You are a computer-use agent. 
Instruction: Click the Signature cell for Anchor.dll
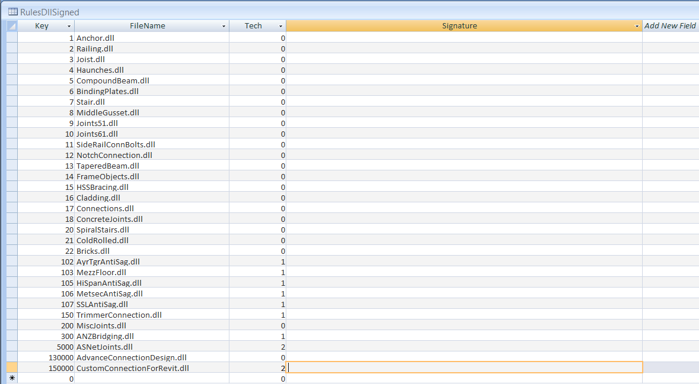point(464,38)
